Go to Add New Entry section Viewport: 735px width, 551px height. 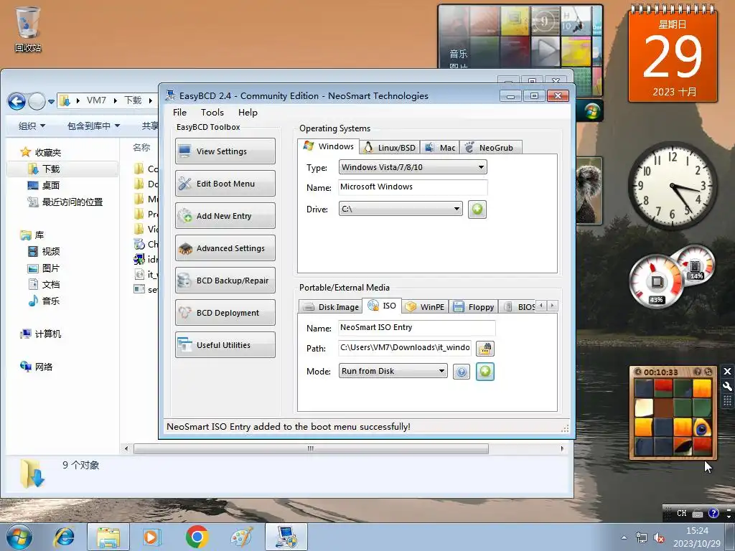click(x=225, y=215)
